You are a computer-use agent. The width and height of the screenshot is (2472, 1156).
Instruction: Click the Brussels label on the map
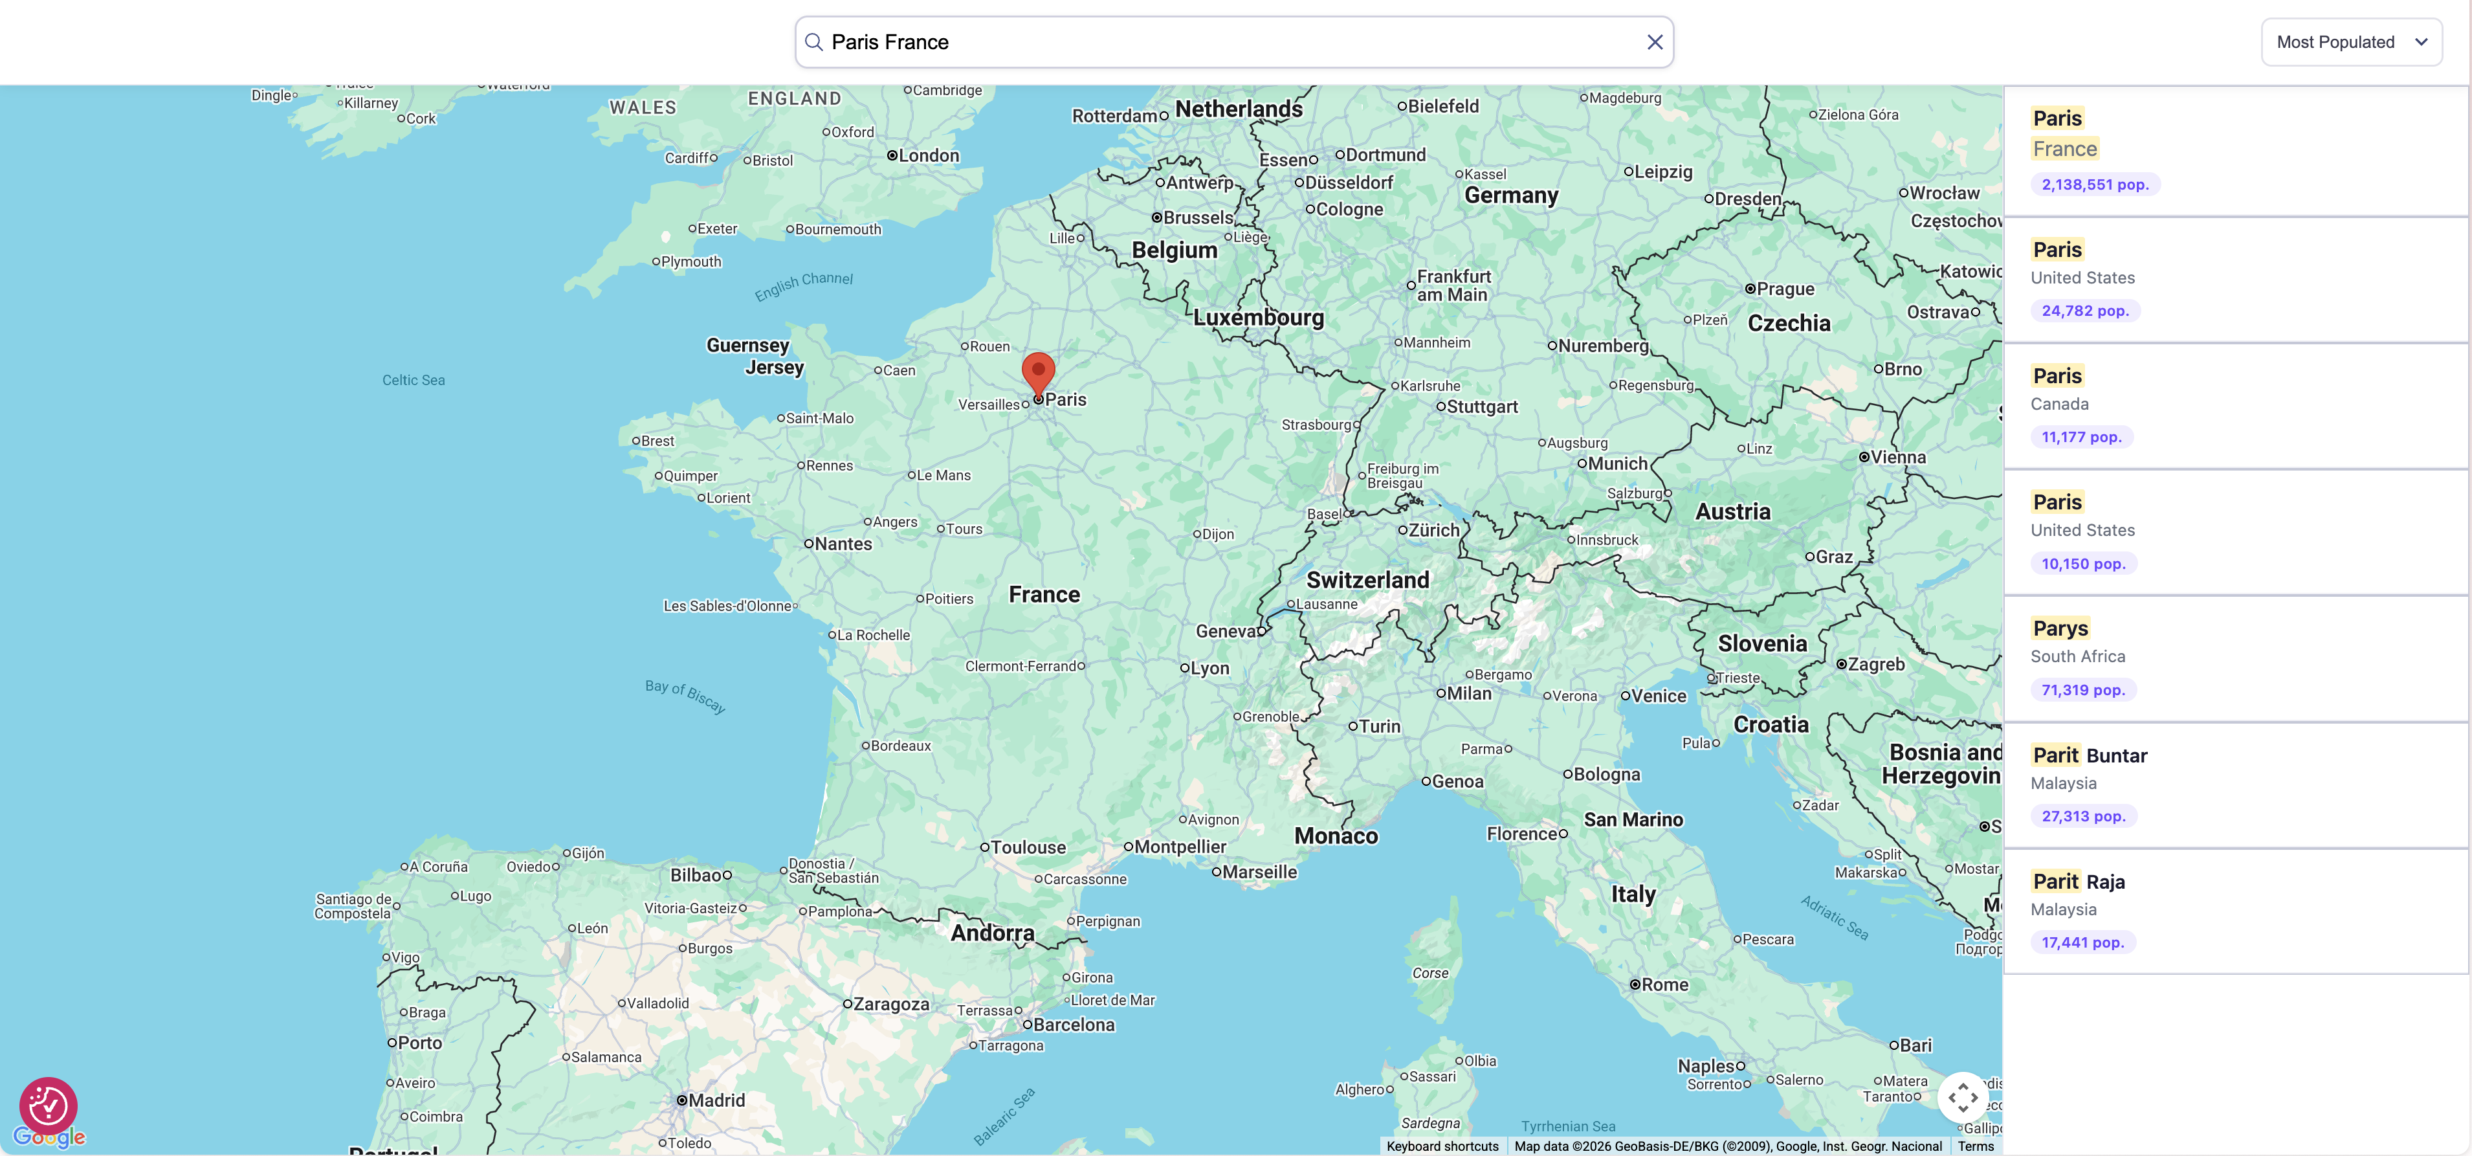(x=1198, y=217)
